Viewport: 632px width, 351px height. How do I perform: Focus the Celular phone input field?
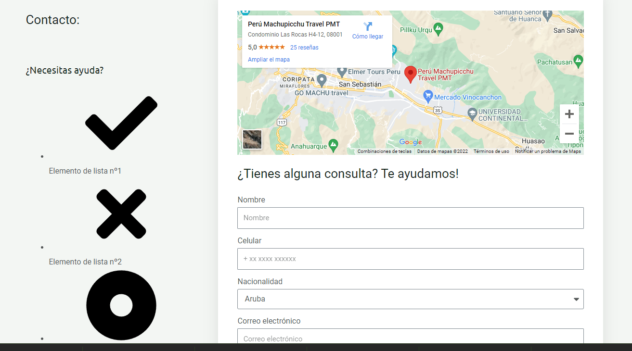(411, 259)
